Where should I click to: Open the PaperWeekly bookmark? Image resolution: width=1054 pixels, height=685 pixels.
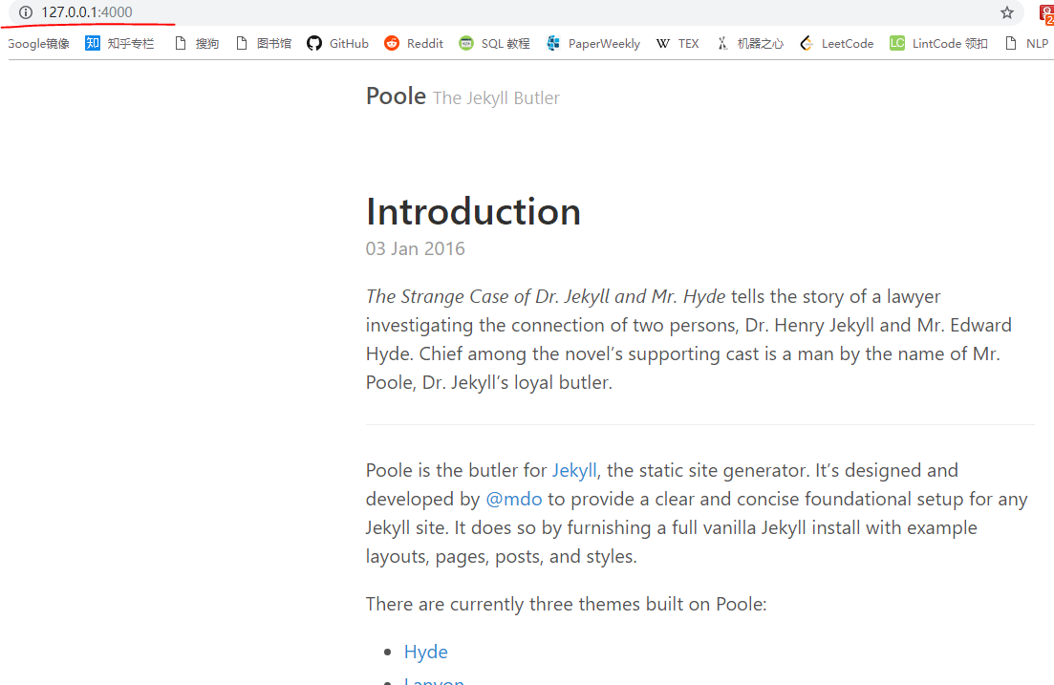coord(592,44)
